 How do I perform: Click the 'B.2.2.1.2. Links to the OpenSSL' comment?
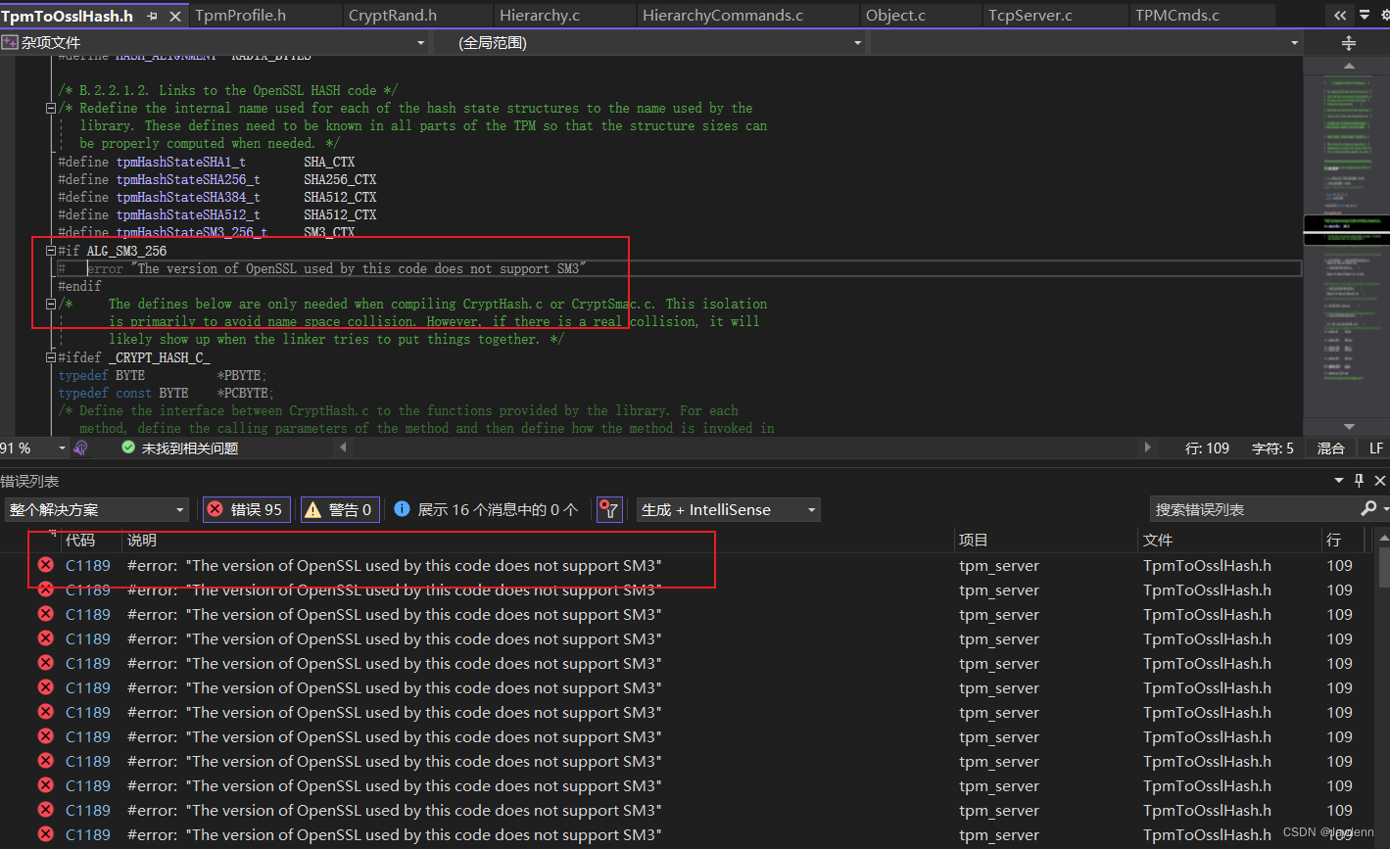(228, 90)
